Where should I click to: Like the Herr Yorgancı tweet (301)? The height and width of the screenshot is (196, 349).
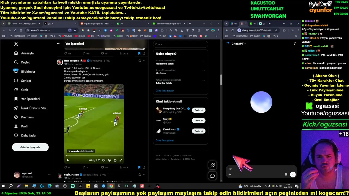[104, 167]
